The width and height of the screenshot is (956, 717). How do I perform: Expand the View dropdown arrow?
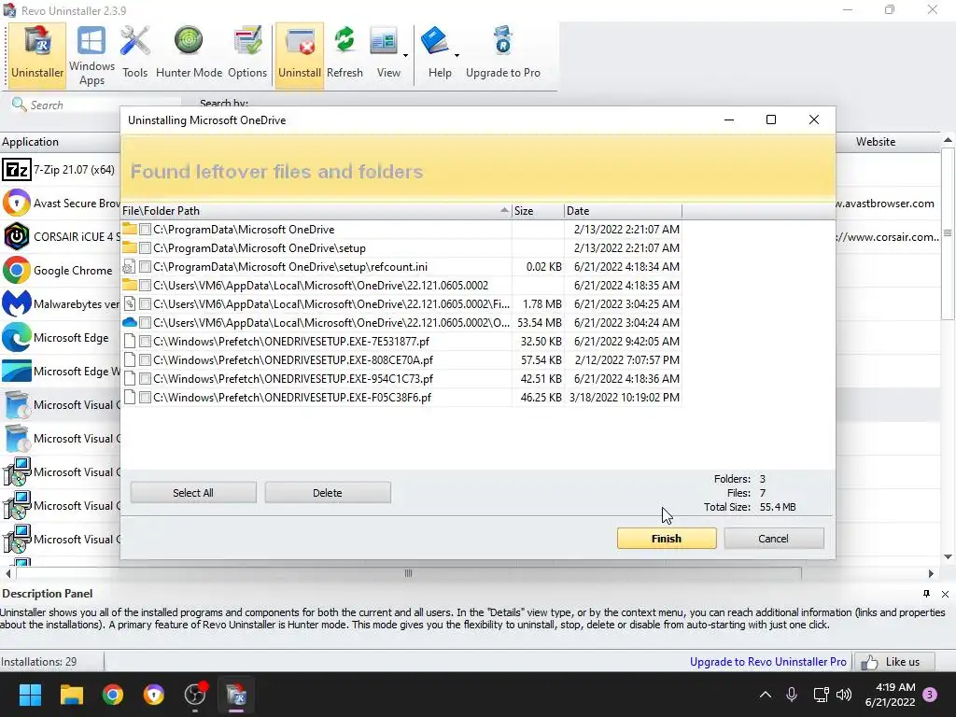pyautogui.click(x=405, y=55)
